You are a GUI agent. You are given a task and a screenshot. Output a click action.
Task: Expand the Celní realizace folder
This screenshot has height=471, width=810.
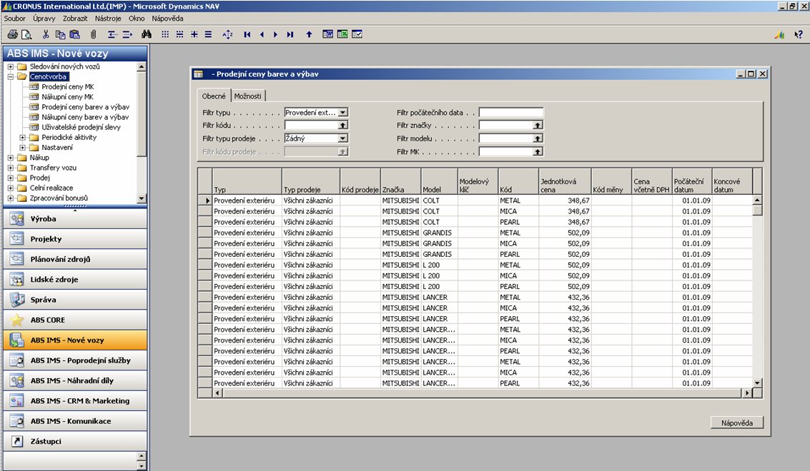point(10,188)
